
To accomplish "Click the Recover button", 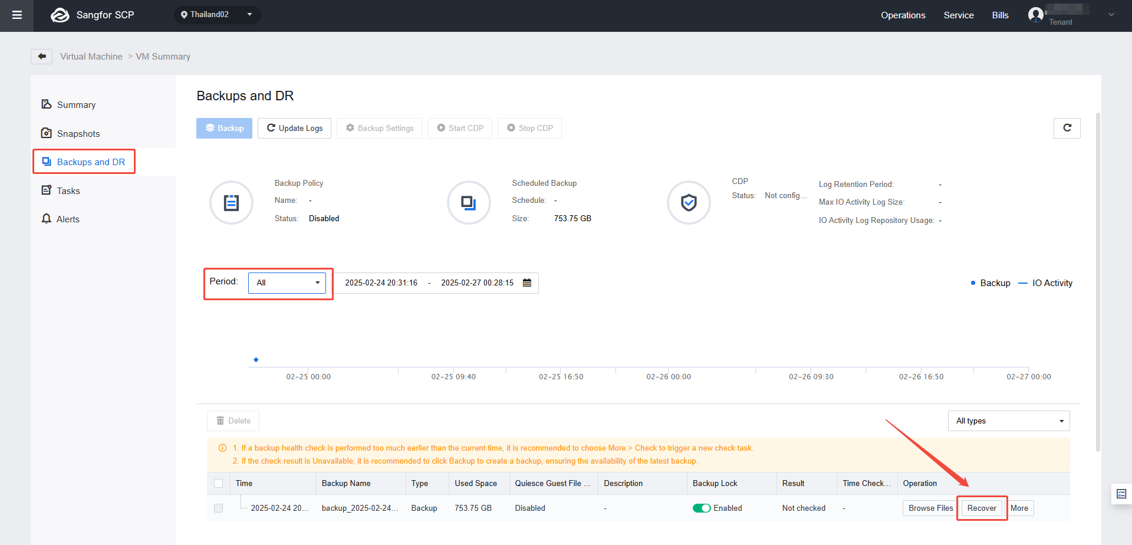I will click(x=982, y=508).
